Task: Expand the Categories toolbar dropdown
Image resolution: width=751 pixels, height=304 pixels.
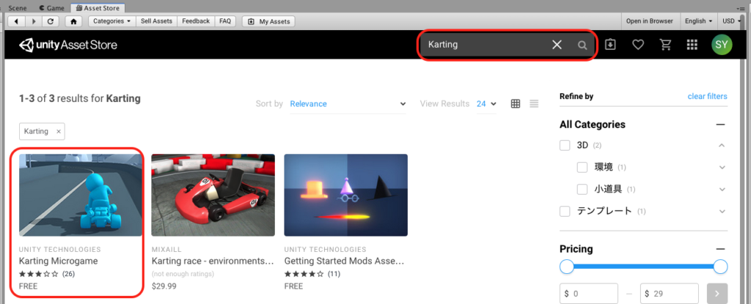Action: pyautogui.click(x=113, y=21)
